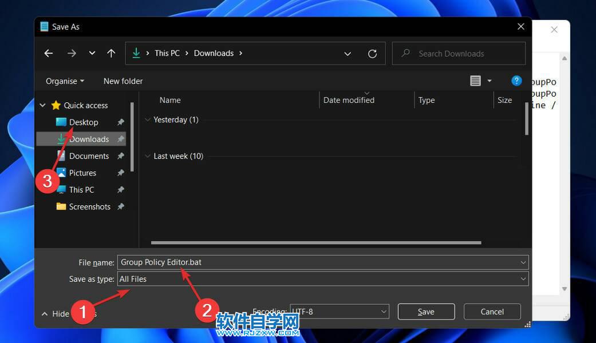Screen dimensions: 596x343
Task: Click Notepad window scroll down arrow
Action: 565,289
